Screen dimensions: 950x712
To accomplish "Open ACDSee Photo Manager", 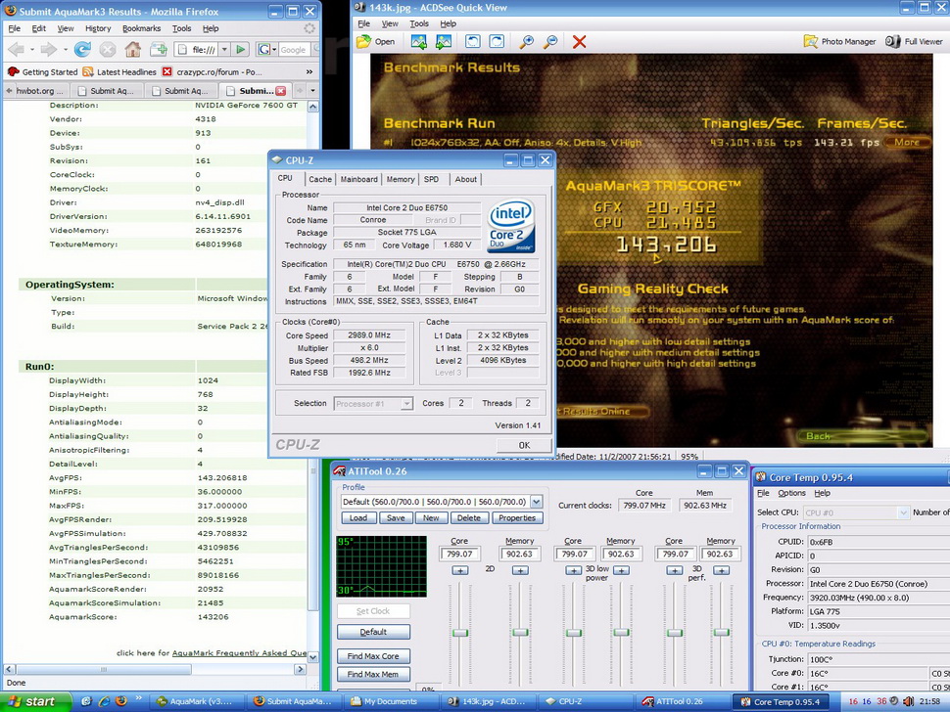I will point(839,42).
